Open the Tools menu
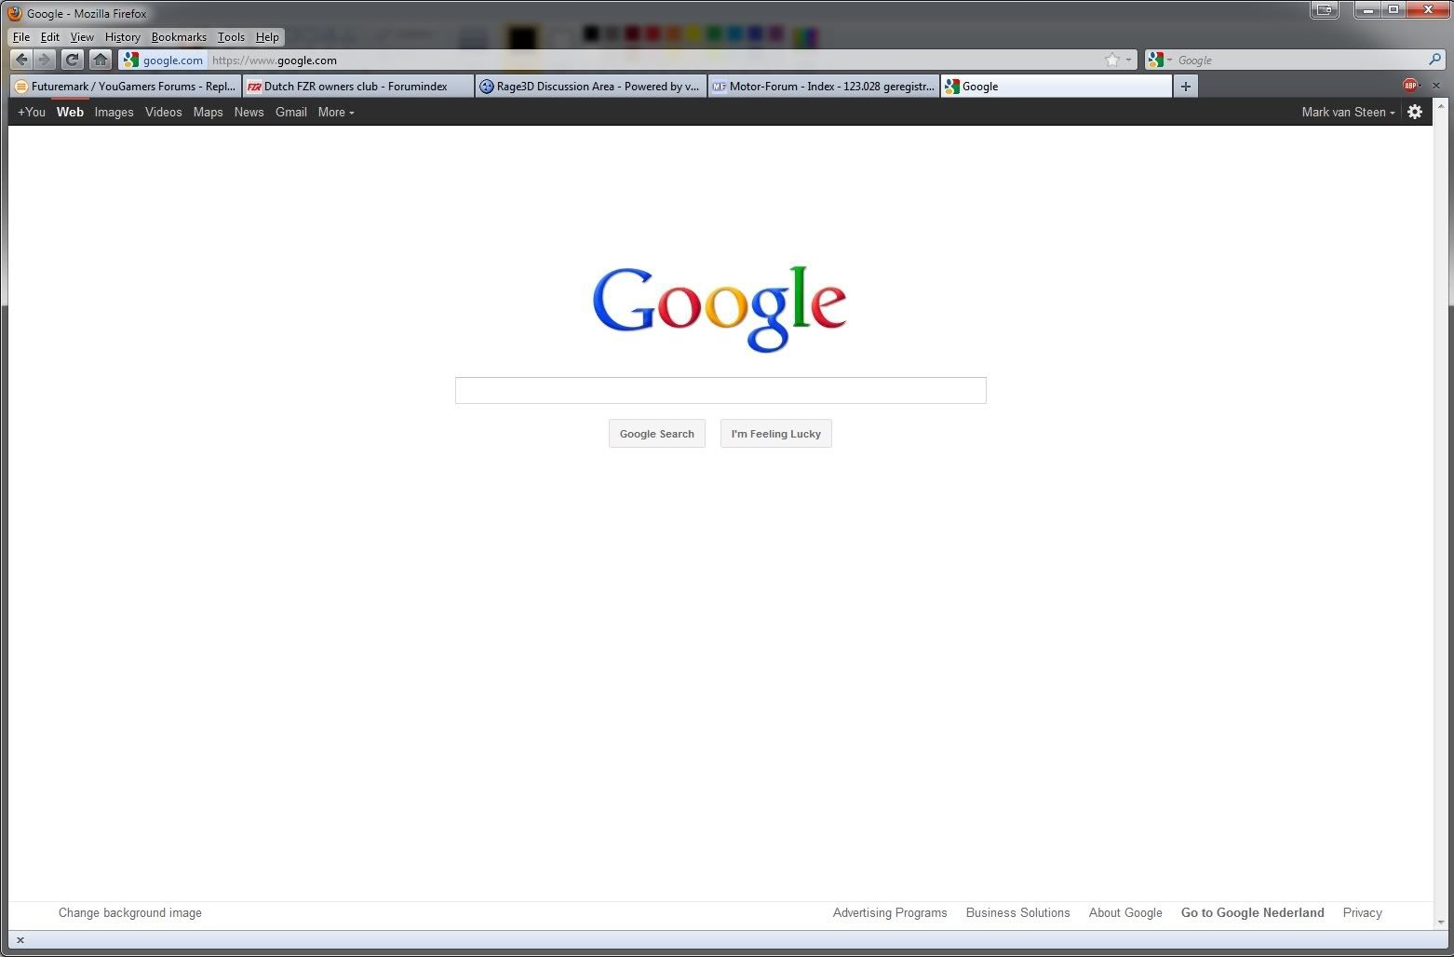 [231, 37]
